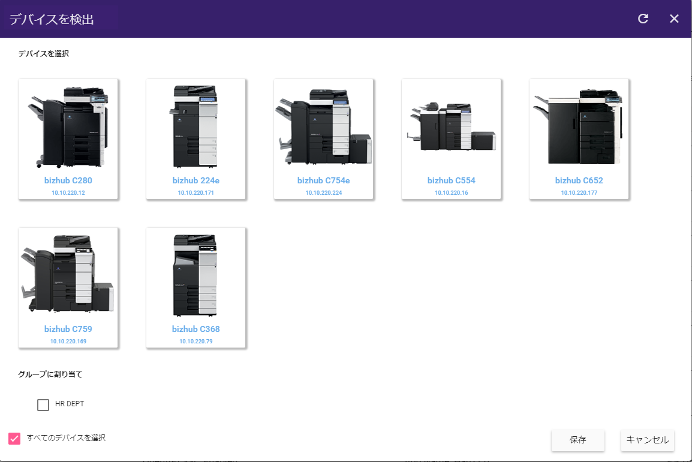Click IP address 10.10.220.79
Screen dimensions: 692x462
click(196, 341)
